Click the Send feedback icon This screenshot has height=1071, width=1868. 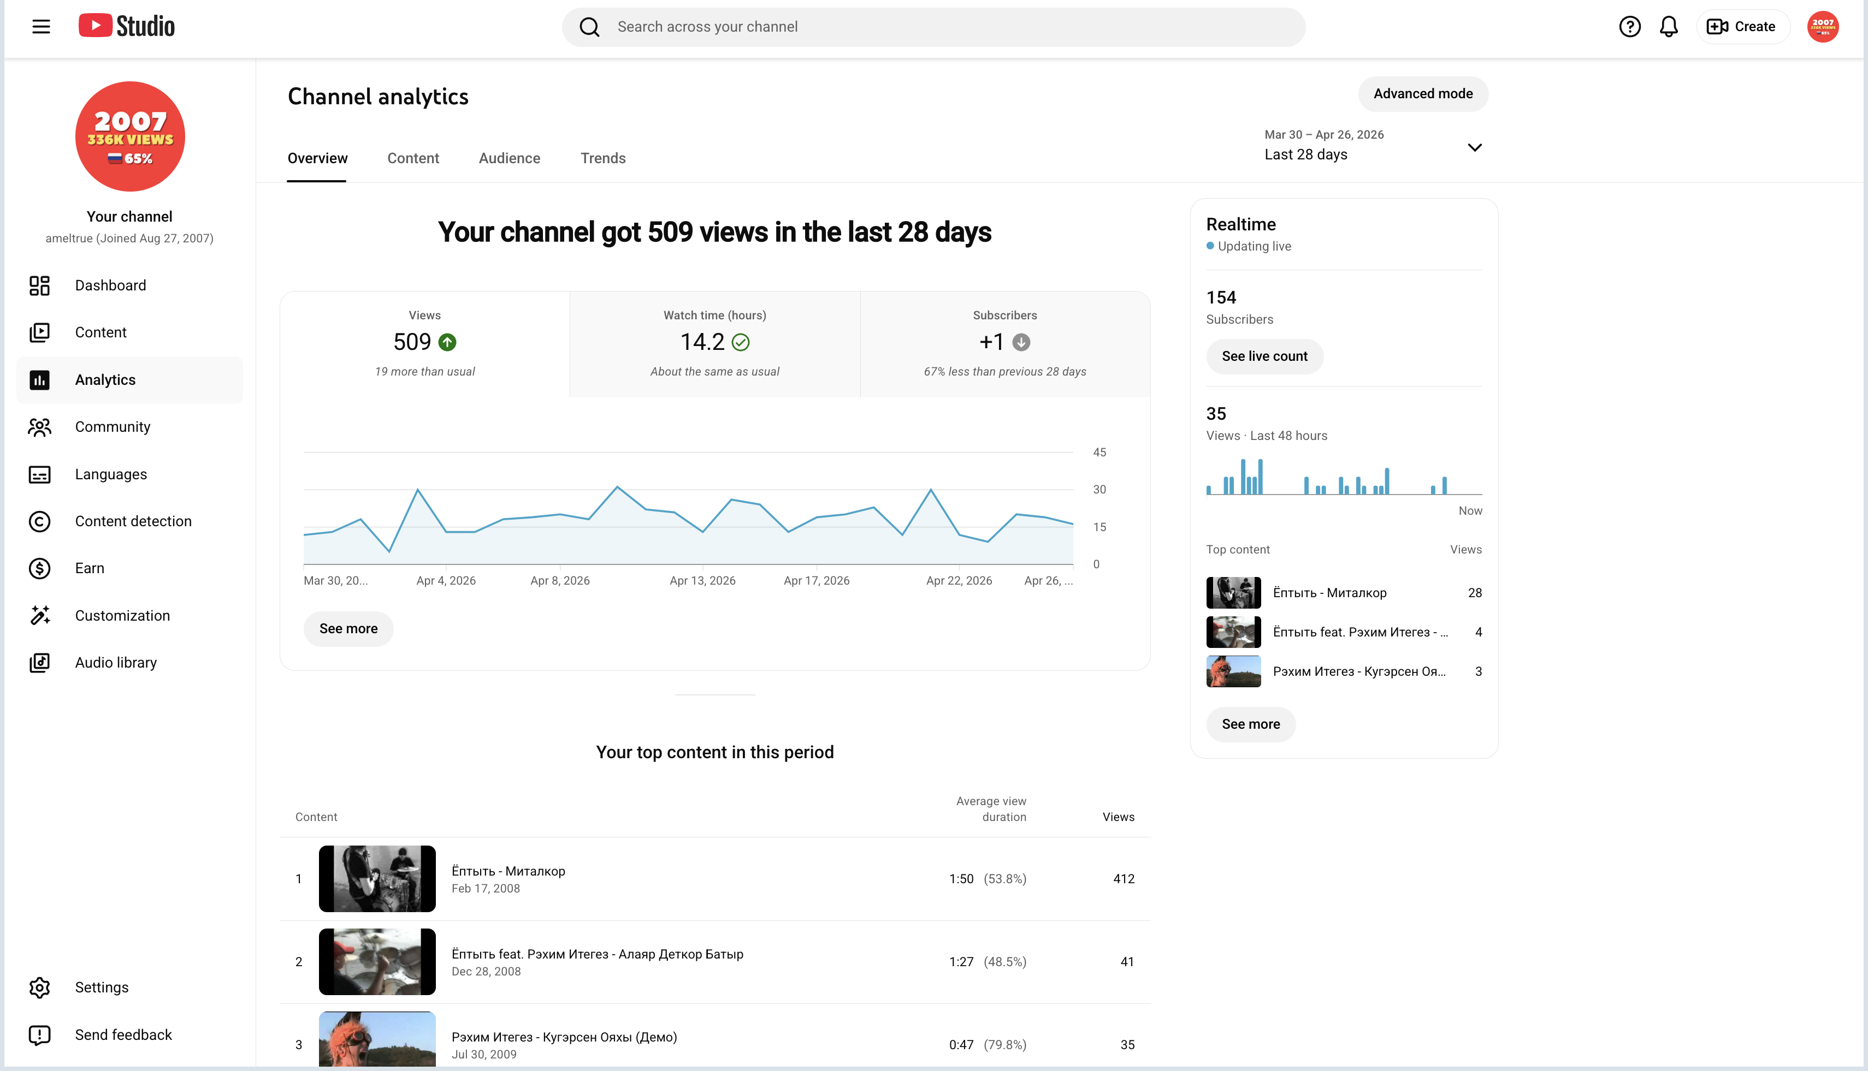[40, 1035]
